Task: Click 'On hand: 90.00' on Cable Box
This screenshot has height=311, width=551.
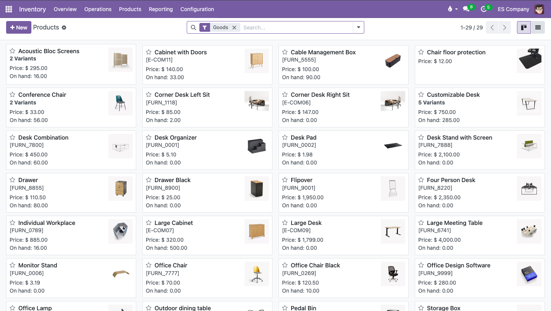Action: pos(301,77)
